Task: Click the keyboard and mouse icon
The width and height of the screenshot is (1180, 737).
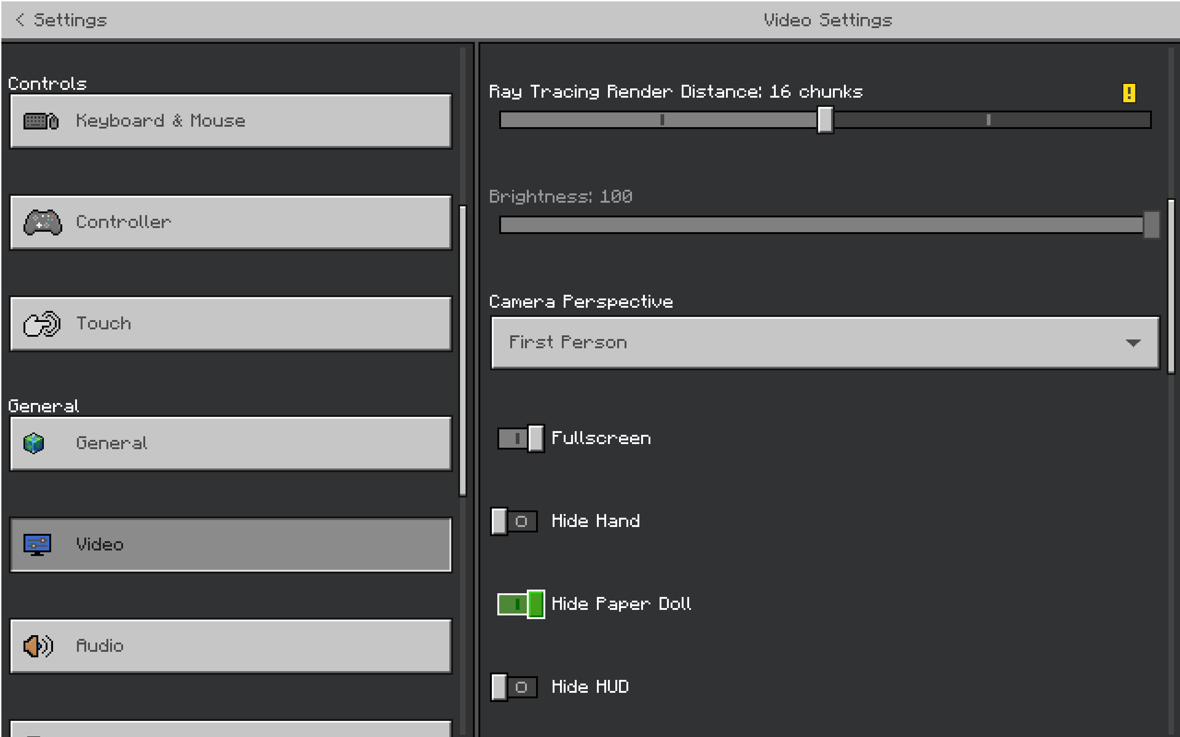Action: point(41,121)
